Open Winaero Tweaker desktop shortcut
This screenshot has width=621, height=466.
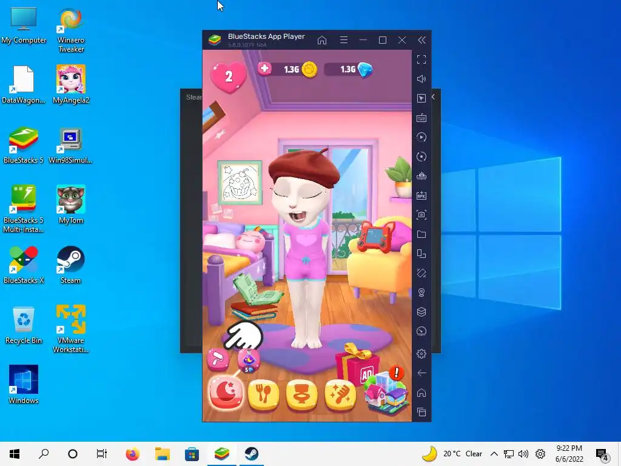[x=71, y=30]
